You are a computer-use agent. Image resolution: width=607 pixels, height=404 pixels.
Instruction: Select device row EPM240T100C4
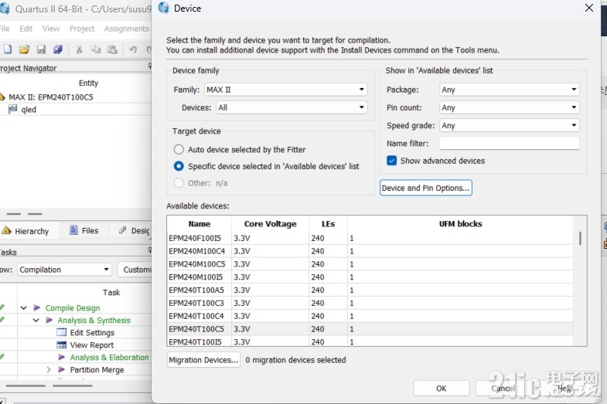[370, 316]
